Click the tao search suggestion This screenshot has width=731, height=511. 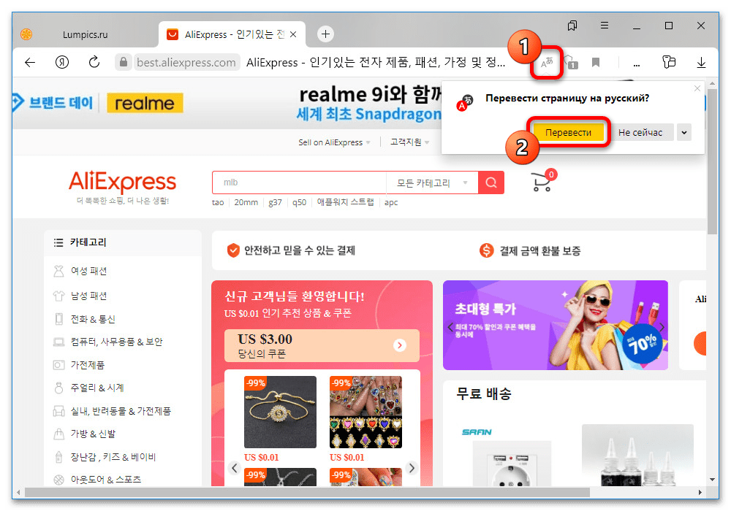click(218, 202)
